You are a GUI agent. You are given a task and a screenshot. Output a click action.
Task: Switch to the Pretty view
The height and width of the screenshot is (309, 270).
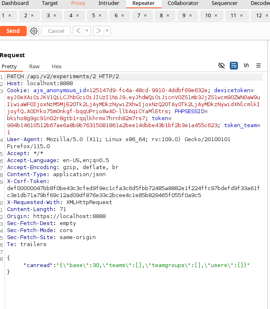[9, 67]
